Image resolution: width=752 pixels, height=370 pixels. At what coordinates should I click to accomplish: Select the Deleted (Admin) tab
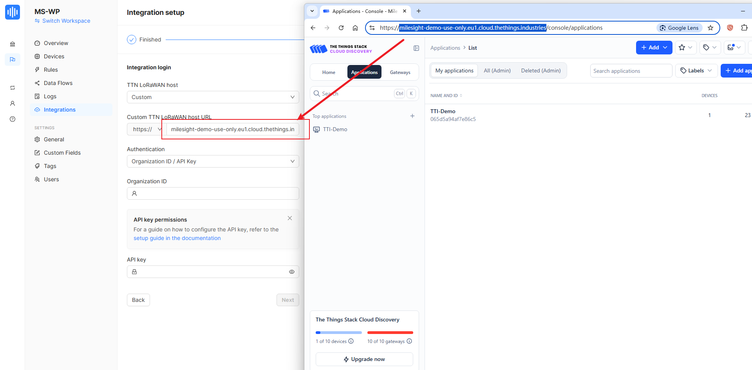tap(541, 70)
